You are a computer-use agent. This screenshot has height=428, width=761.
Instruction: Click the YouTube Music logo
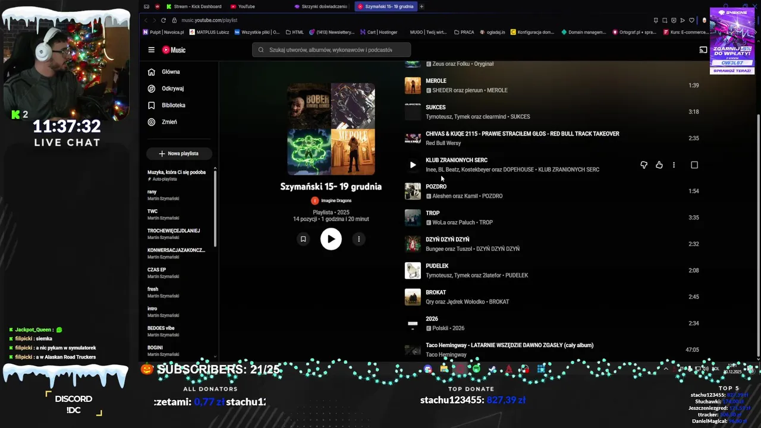coord(174,50)
